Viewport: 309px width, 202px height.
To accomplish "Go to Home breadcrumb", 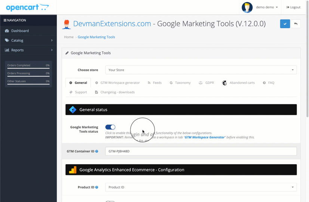I will coord(68,37).
